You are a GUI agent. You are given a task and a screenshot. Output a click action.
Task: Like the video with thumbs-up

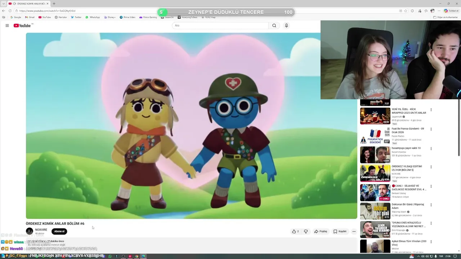coord(296,231)
